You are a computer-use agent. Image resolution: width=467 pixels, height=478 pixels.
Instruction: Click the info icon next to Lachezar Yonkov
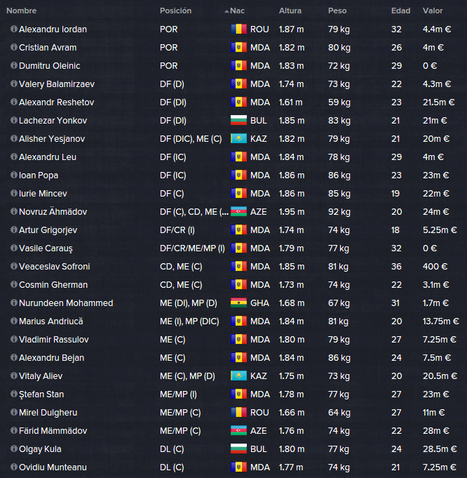click(x=14, y=120)
